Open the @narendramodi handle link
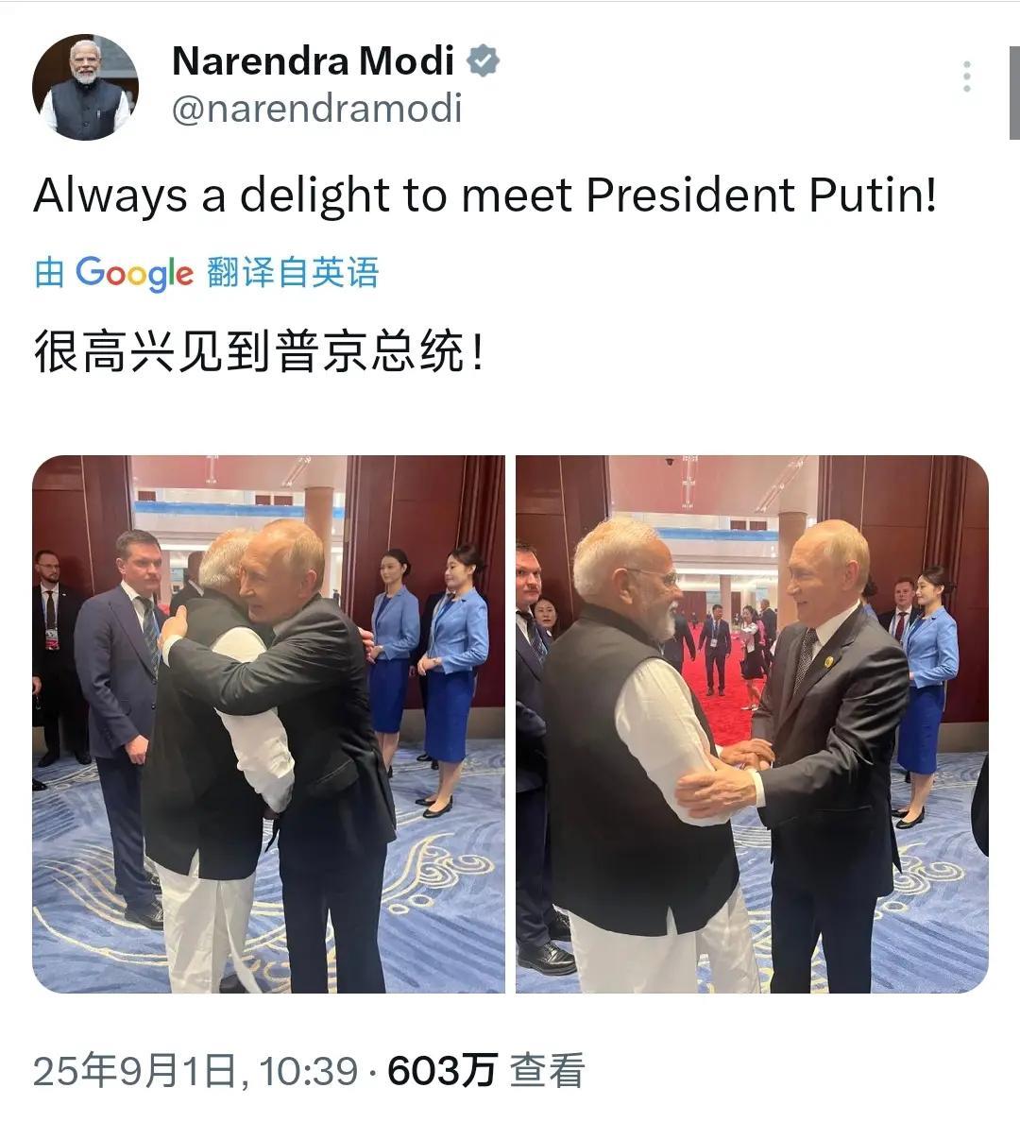 click(317, 109)
